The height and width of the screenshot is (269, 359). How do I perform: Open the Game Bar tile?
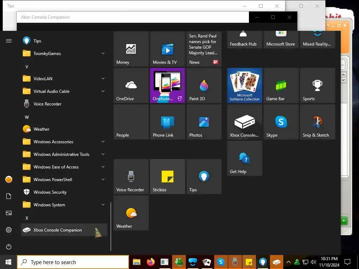(281, 85)
